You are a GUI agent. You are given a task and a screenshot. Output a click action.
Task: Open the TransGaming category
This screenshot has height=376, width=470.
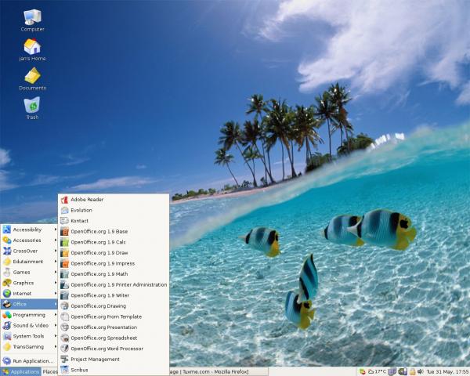tap(29, 346)
